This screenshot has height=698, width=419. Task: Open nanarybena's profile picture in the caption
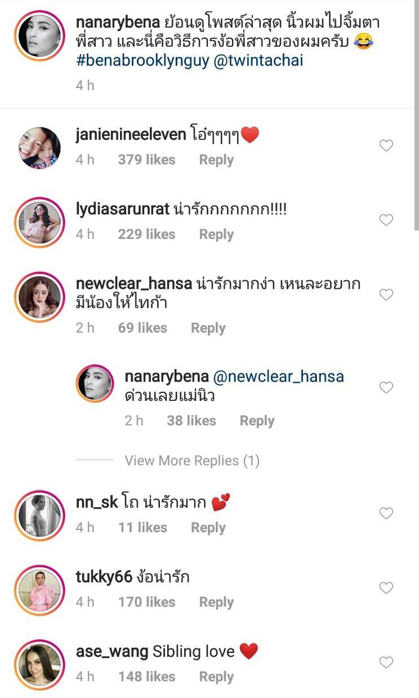coord(39,36)
